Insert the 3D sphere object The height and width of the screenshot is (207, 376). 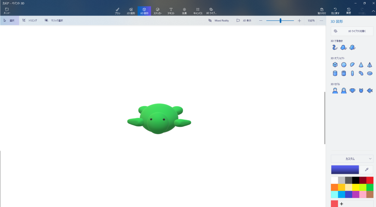(343, 65)
